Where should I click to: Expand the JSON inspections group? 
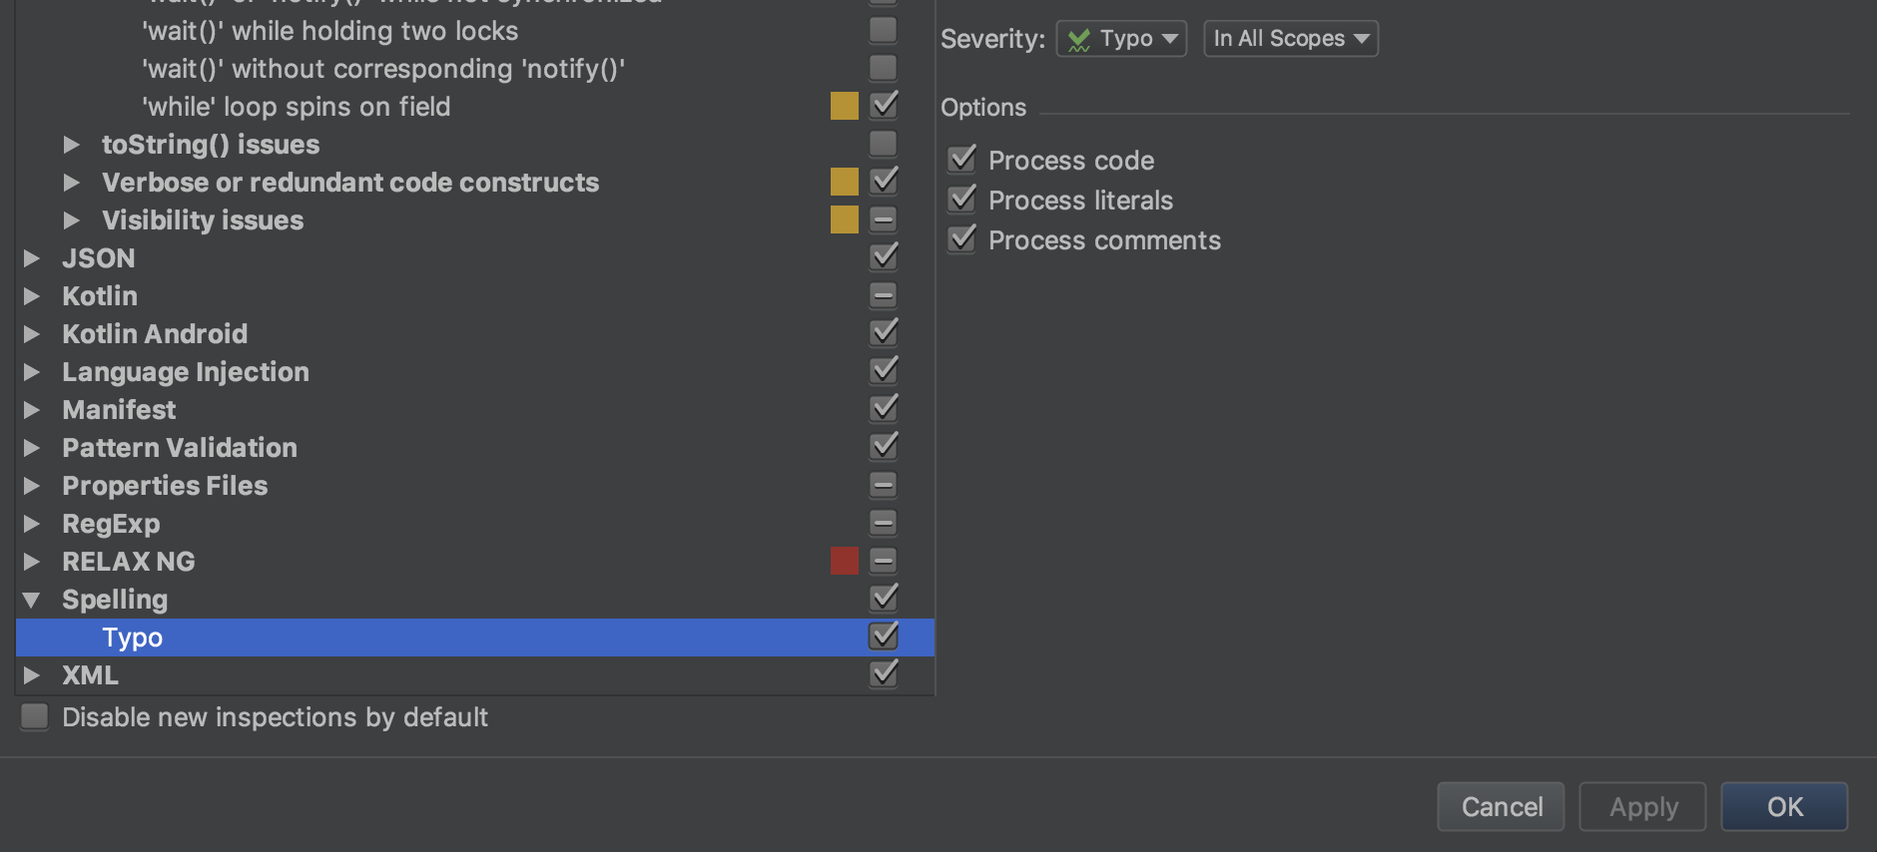pyautogui.click(x=31, y=257)
